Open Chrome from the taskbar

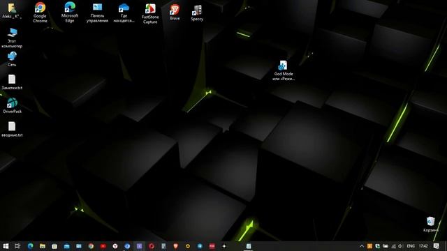coord(91,246)
